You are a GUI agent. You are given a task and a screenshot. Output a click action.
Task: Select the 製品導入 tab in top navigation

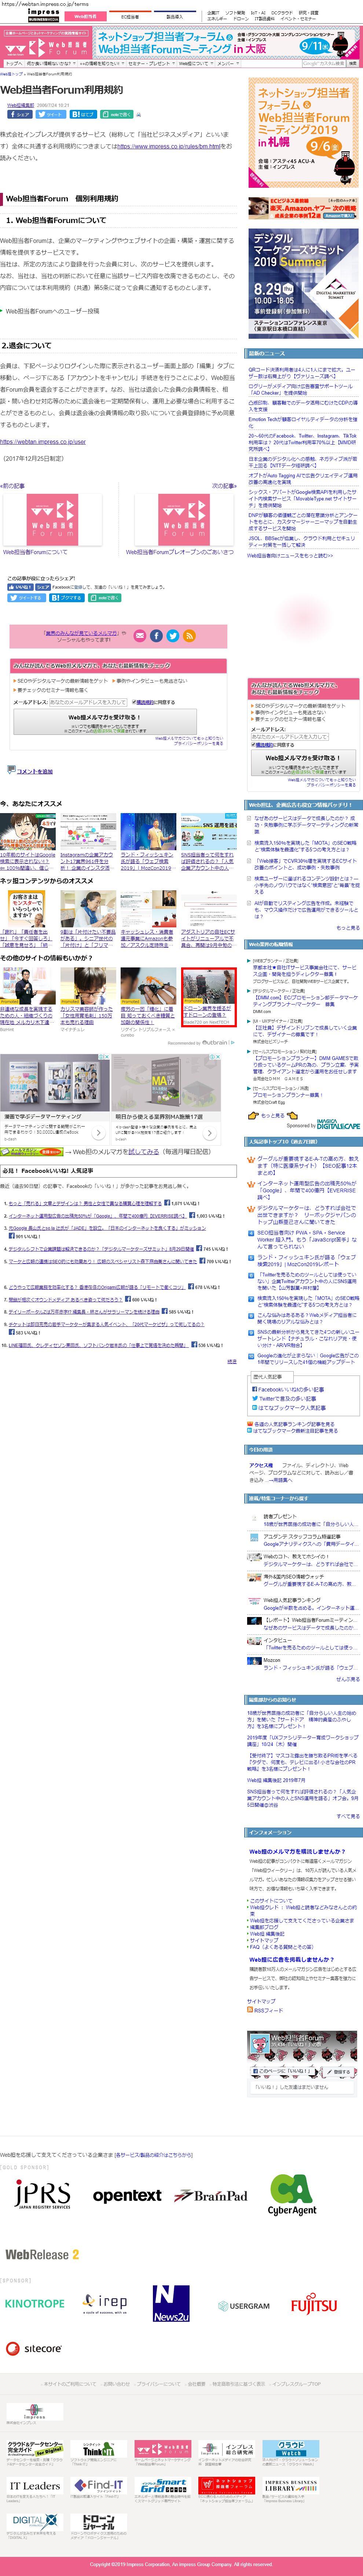(175, 16)
